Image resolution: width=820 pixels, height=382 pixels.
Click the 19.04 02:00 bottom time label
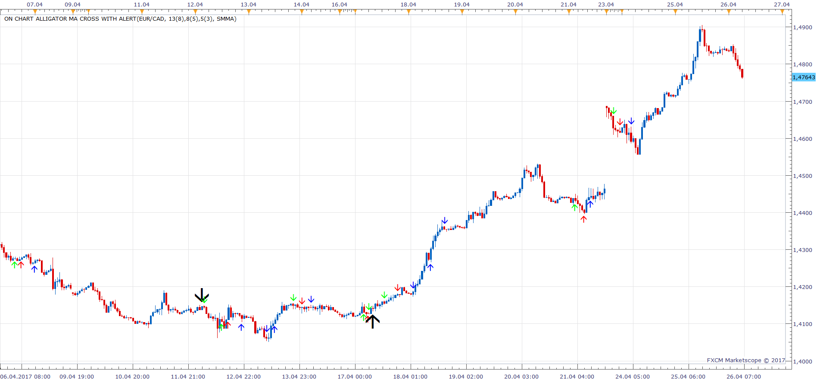466,376
